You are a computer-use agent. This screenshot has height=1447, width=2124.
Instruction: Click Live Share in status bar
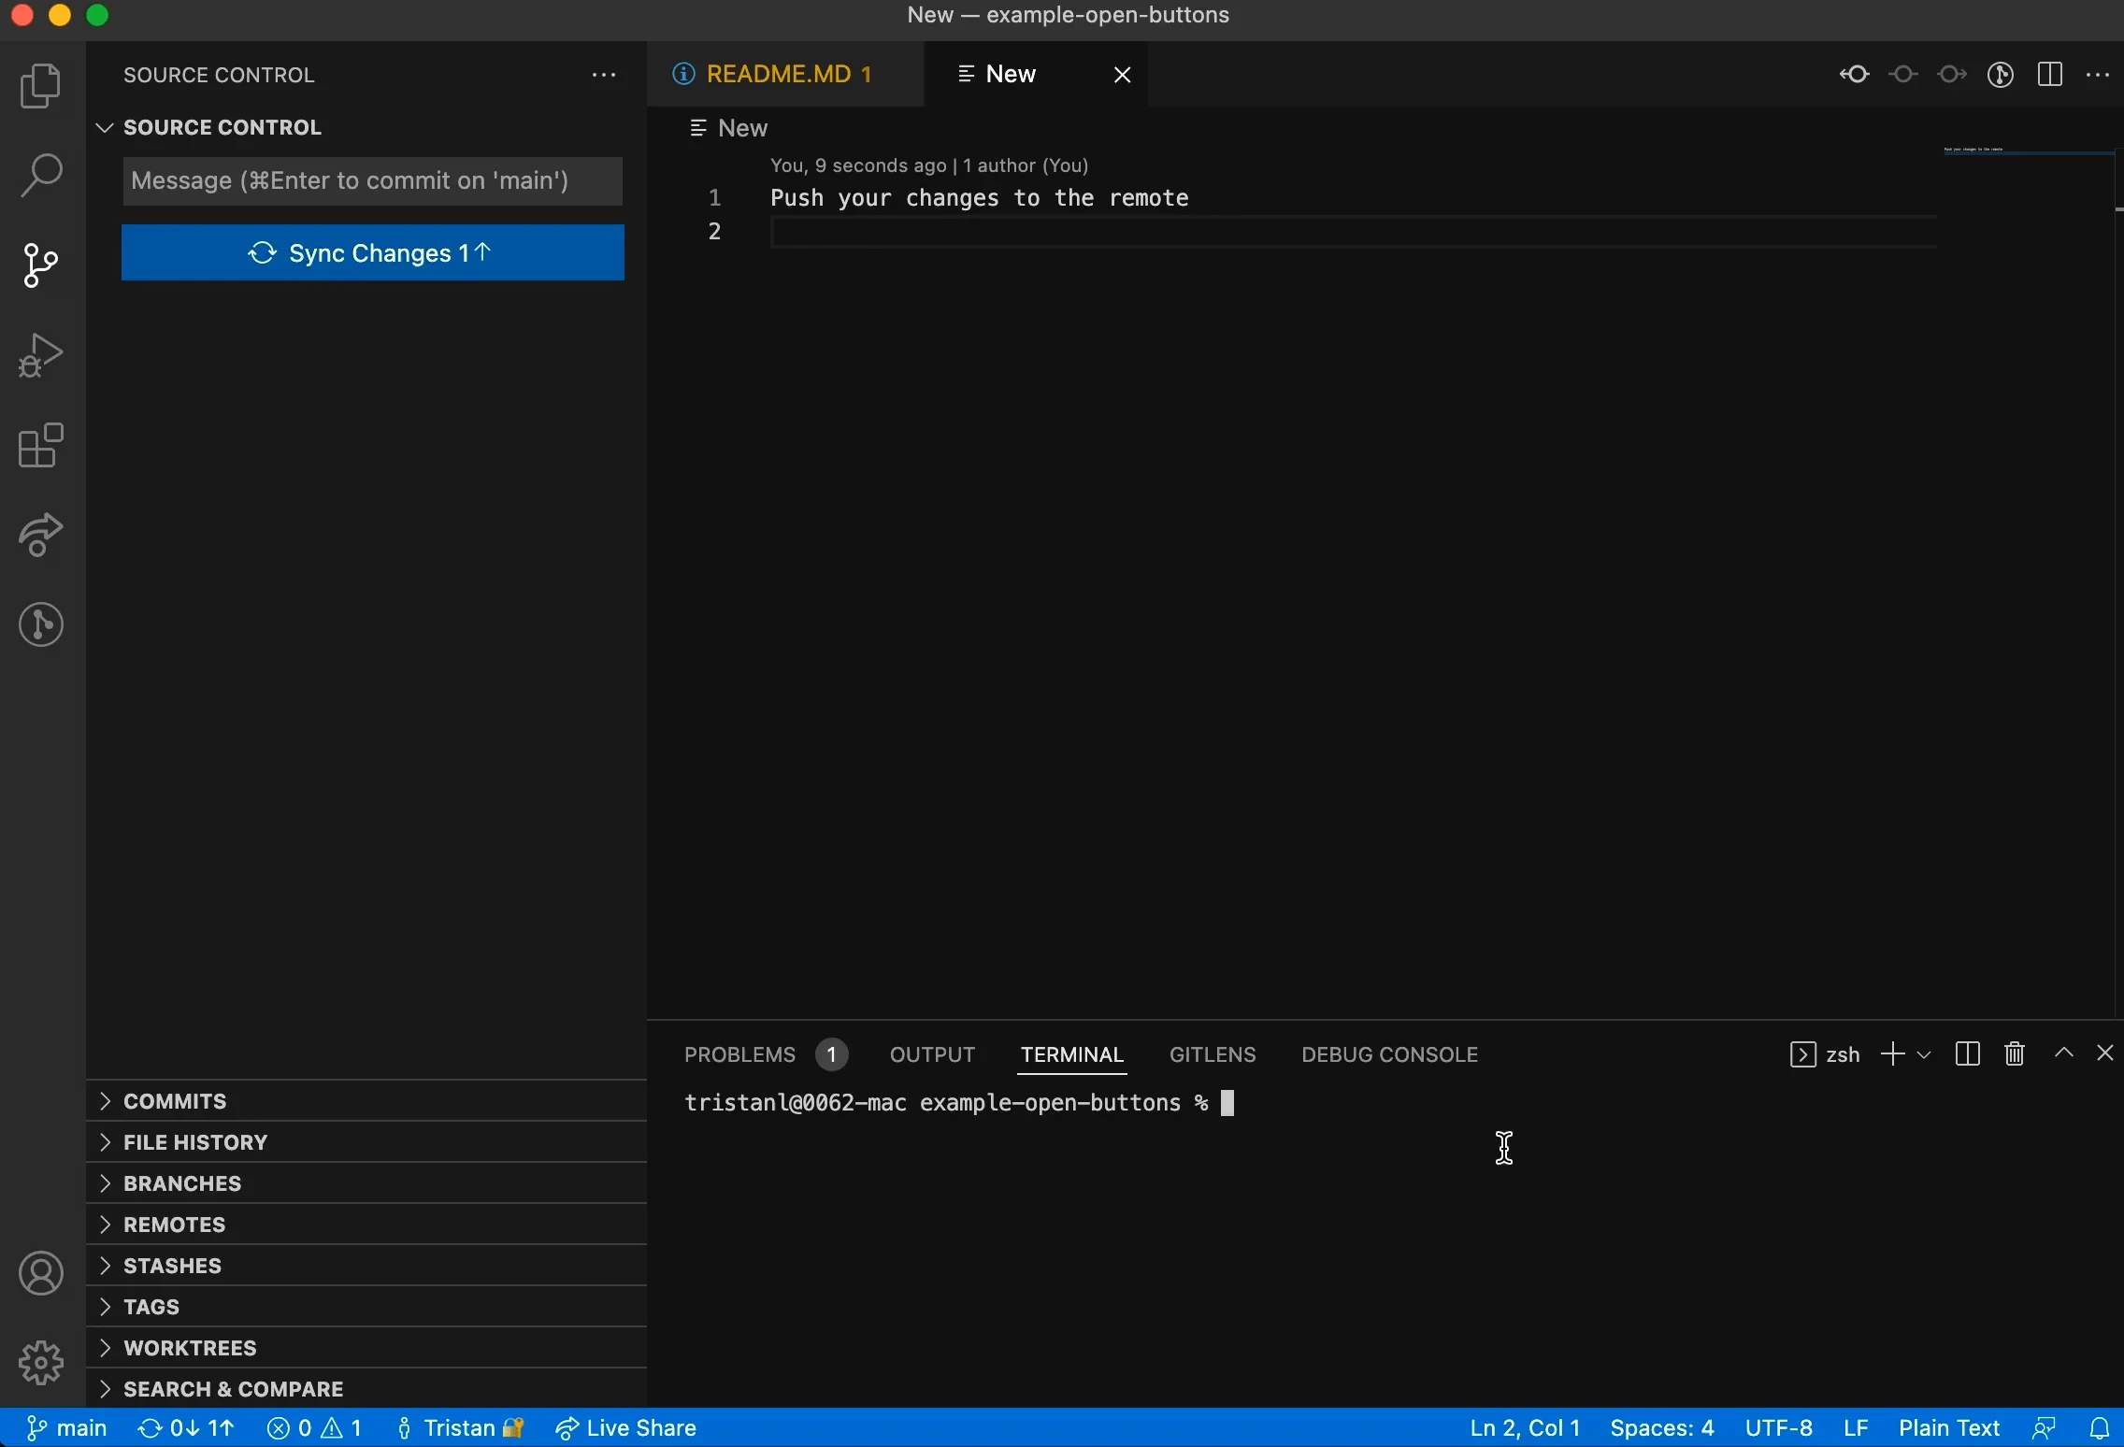[x=626, y=1428]
